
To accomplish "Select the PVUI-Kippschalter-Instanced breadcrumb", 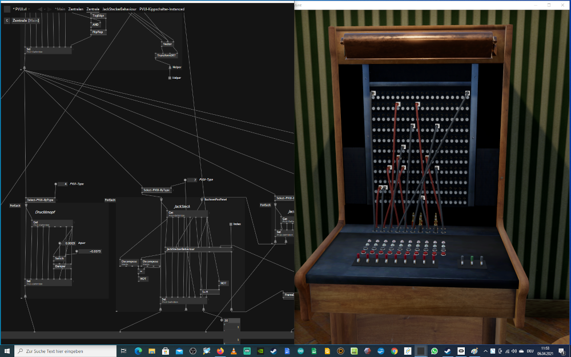I will click(x=162, y=9).
